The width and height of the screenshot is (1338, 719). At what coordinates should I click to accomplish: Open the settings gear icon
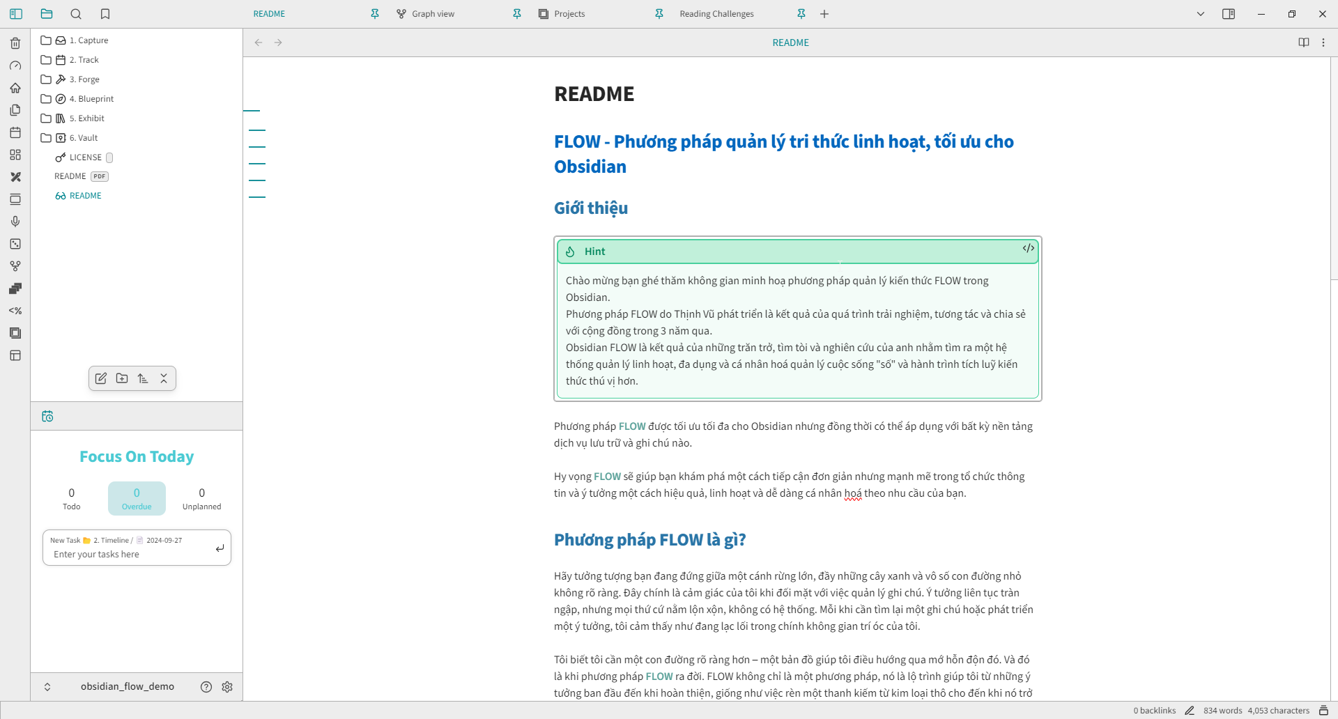click(x=227, y=687)
